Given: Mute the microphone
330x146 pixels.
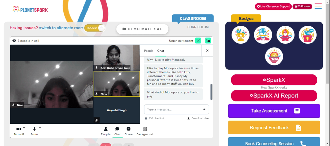Looking at the screenshot, I should [x=34, y=131].
